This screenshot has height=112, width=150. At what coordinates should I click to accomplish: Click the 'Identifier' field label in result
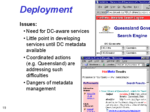(110, 99)
